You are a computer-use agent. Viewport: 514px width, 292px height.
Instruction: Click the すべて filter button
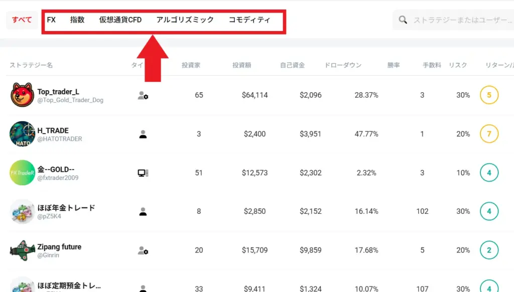coord(21,20)
